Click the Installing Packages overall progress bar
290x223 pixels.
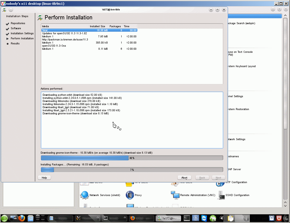click(132, 170)
